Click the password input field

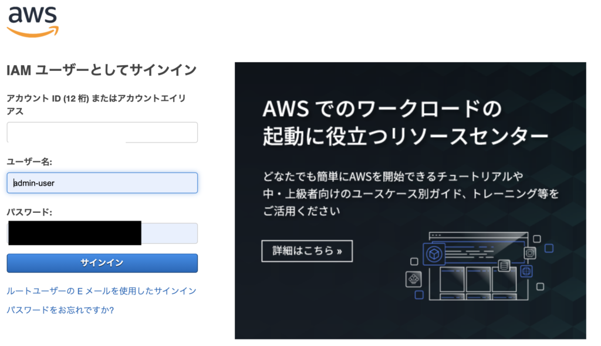(x=102, y=233)
